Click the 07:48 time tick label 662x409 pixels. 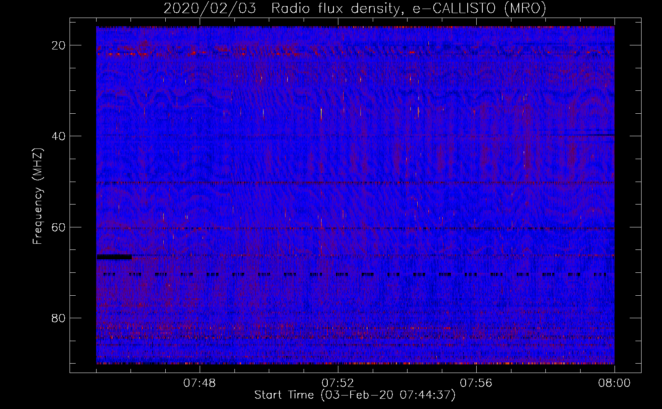[200, 383]
